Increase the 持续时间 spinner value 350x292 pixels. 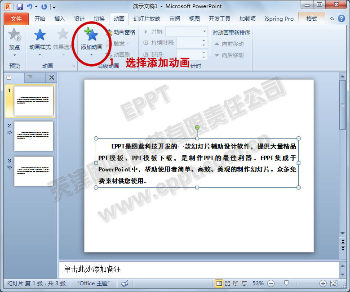tap(204, 40)
